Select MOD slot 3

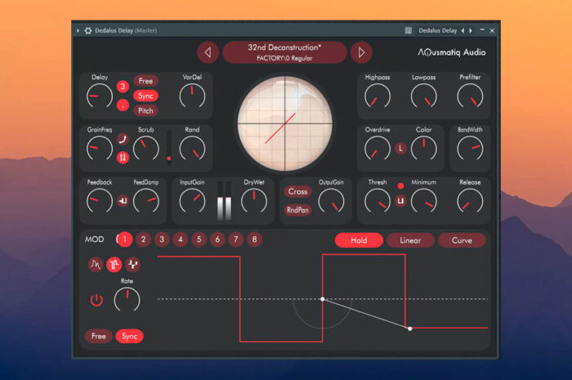tap(162, 239)
